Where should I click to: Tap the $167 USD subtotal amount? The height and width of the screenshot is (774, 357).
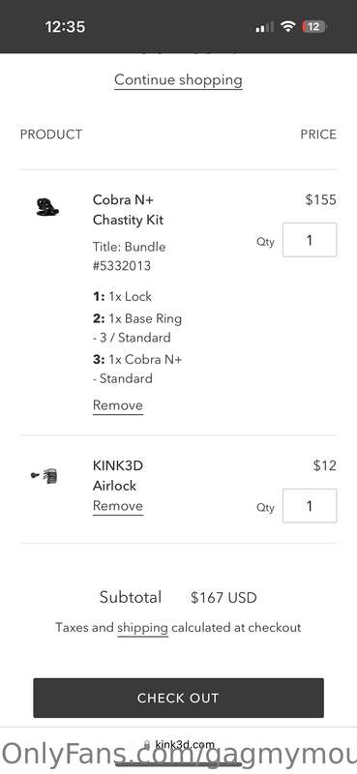(223, 598)
